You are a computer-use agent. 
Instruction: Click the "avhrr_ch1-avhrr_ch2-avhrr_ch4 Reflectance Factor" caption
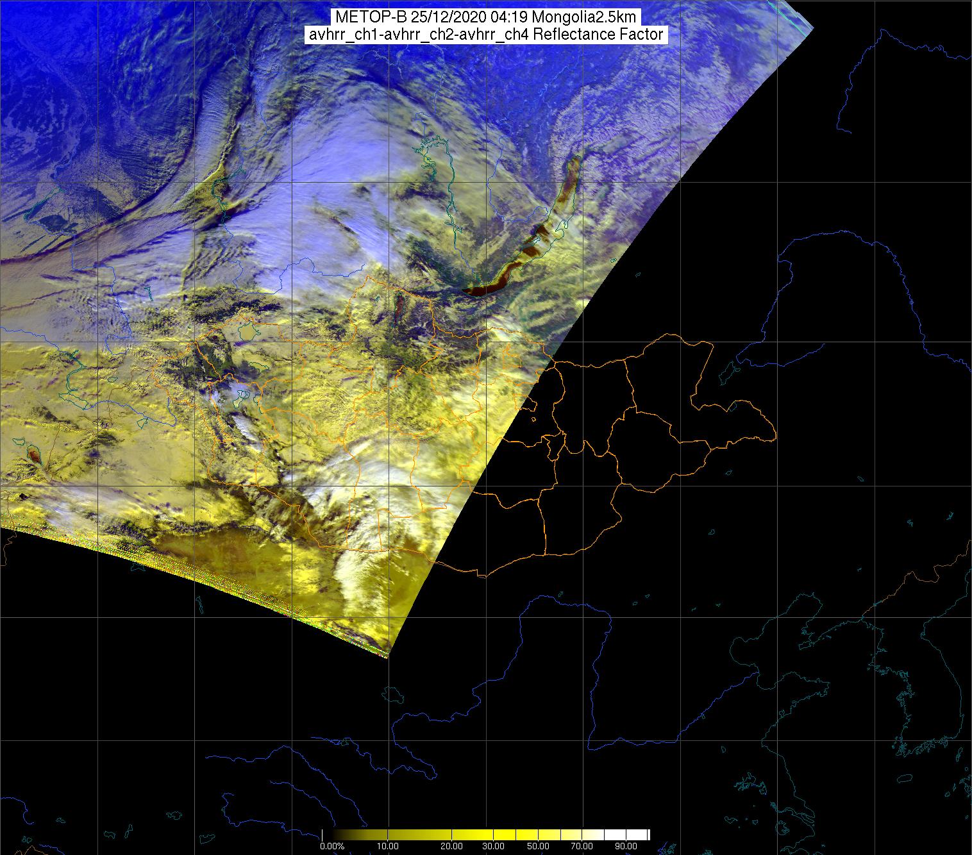(486, 35)
